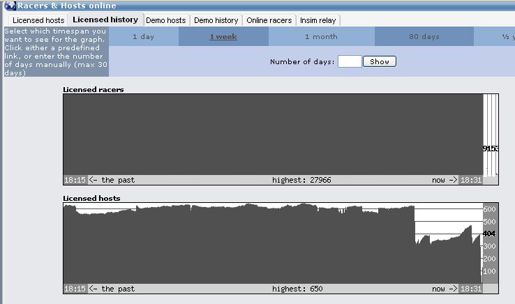The width and height of the screenshot is (515, 304).
Task: Click the 18:15 start time on racers graph
Action: tap(75, 180)
